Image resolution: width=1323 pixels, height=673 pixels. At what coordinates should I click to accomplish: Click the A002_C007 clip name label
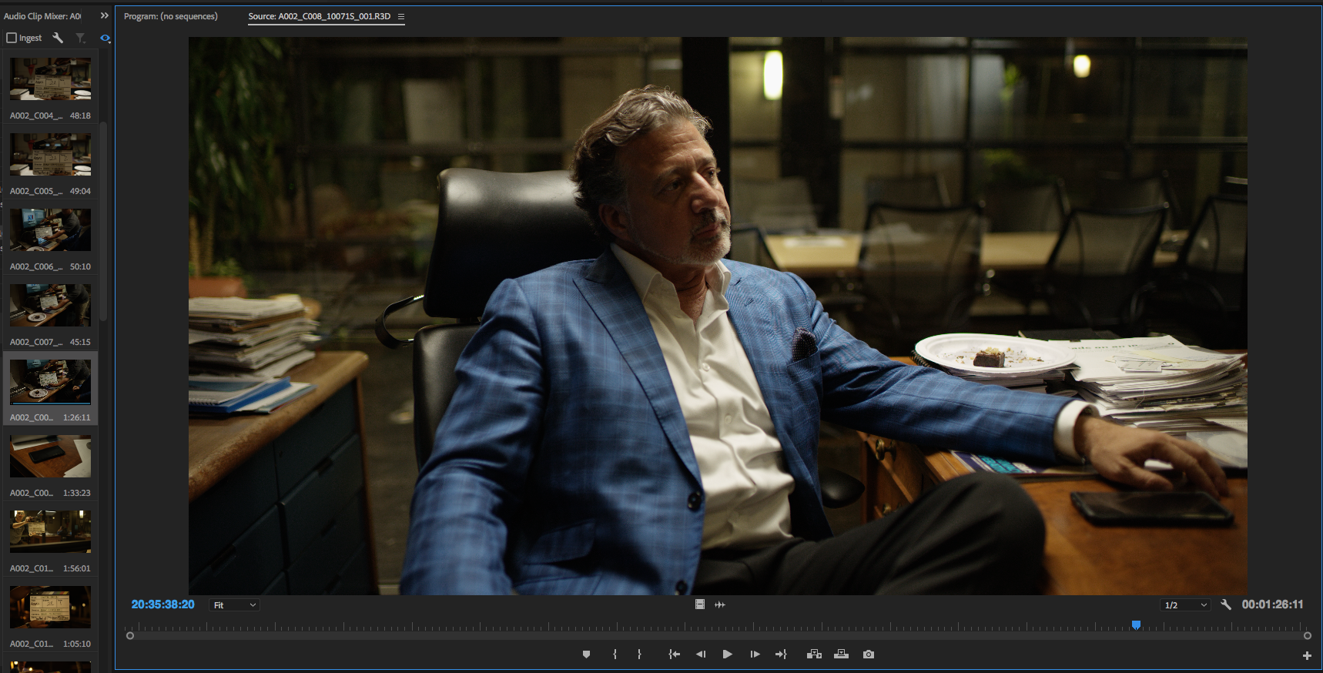click(36, 342)
